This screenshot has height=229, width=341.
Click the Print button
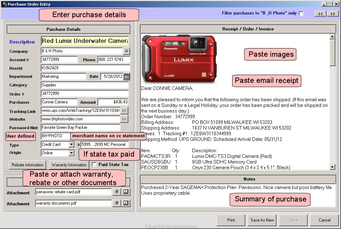(x=231, y=220)
